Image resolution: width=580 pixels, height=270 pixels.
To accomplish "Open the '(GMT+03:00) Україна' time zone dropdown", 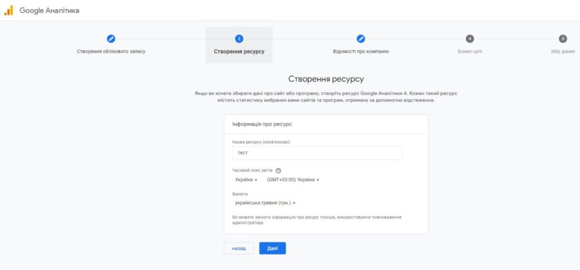I will click(x=293, y=180).
